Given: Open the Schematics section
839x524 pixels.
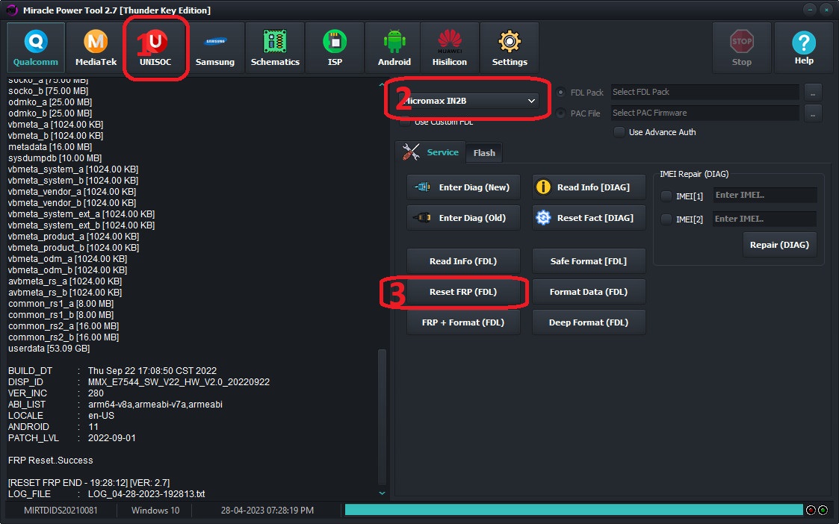Looking at the screenshot, I should pos(275,48).
